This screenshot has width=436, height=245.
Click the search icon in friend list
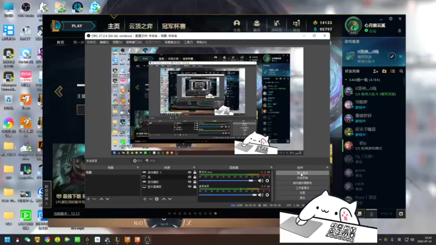click(x=401, y=71)
